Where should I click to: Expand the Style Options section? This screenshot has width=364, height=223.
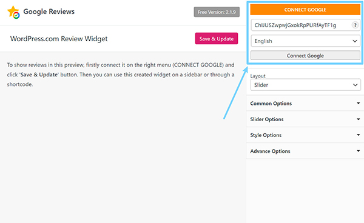coord(305,135)
